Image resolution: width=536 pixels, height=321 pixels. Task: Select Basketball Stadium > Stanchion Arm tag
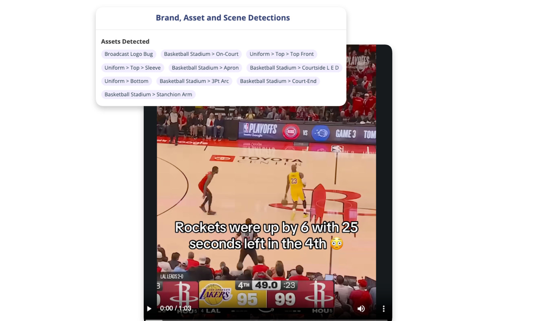(148, 95)
